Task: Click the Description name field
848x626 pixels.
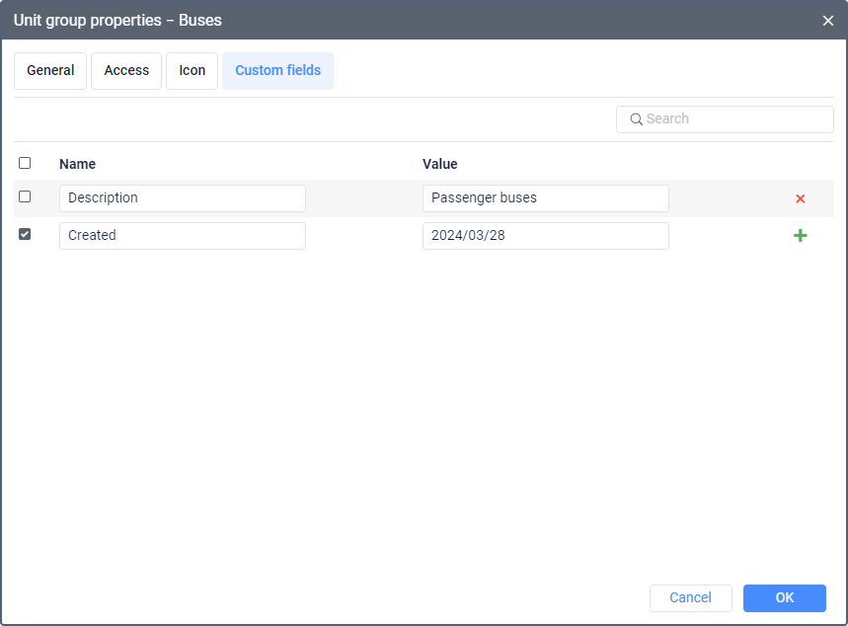Action: pyautogui.click(x=183, y=198)
